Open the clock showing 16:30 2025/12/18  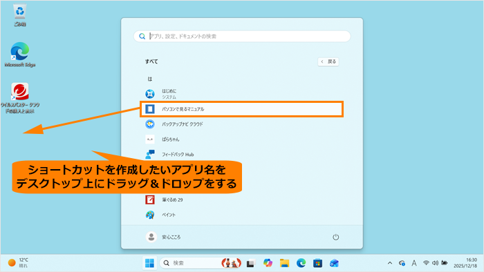[x=465, y=263]
